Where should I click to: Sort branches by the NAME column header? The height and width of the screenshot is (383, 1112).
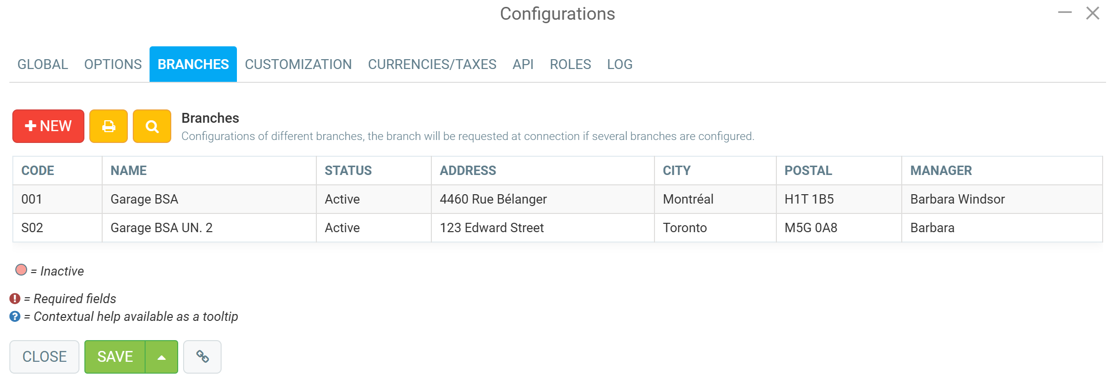128,171
